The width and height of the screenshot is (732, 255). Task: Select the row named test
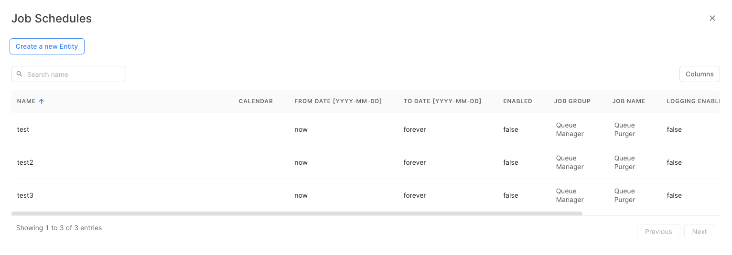pyautogui.click(x=23, y=129)
